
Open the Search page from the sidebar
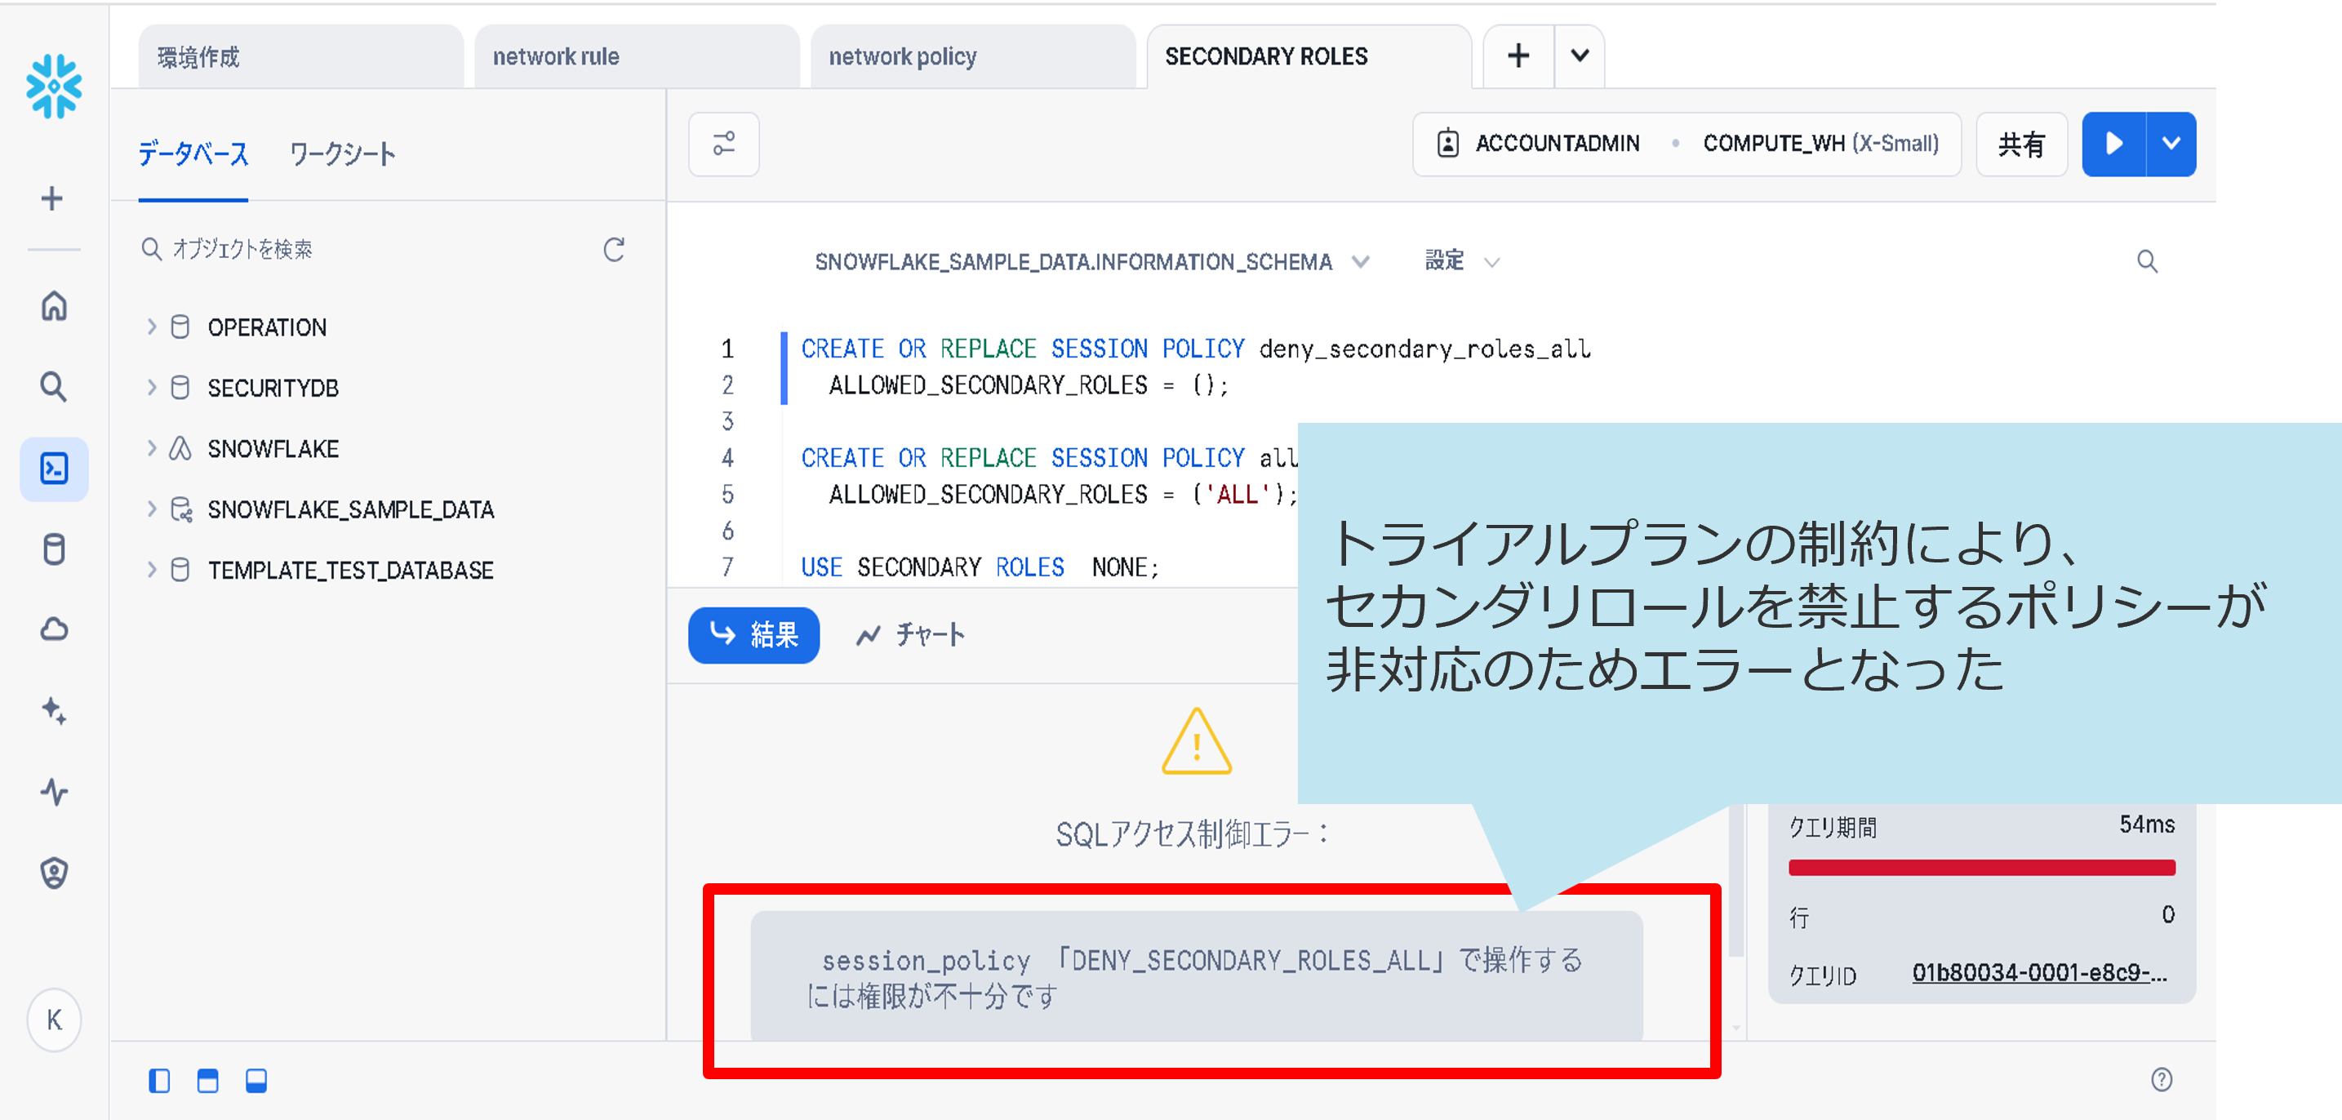54,385
